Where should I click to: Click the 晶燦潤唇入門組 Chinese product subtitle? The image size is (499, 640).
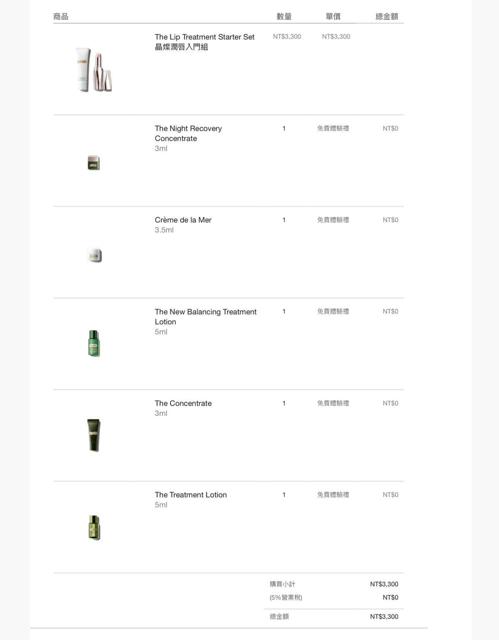pos(181,47)
